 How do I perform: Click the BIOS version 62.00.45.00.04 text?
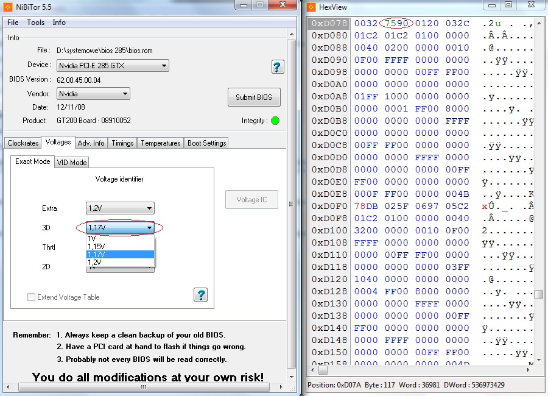(79, 80)
